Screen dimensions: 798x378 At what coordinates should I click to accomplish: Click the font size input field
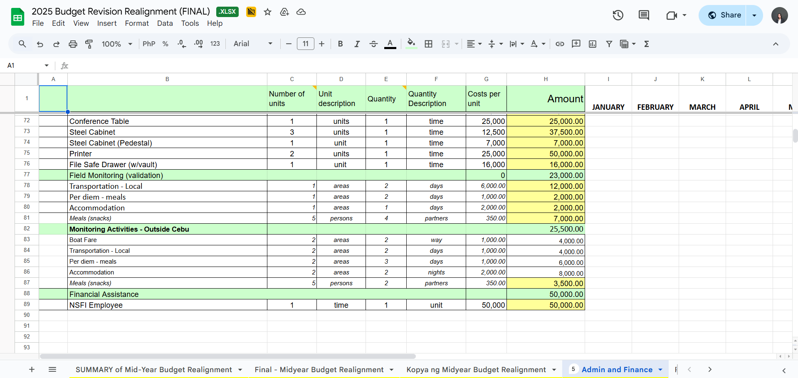(305, 44)
